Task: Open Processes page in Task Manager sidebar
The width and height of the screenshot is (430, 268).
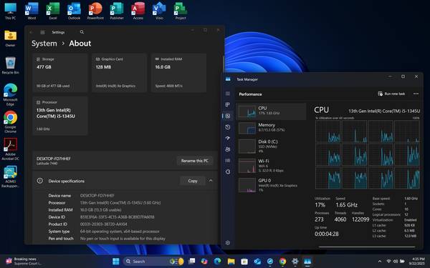Action: click(228, 105)
